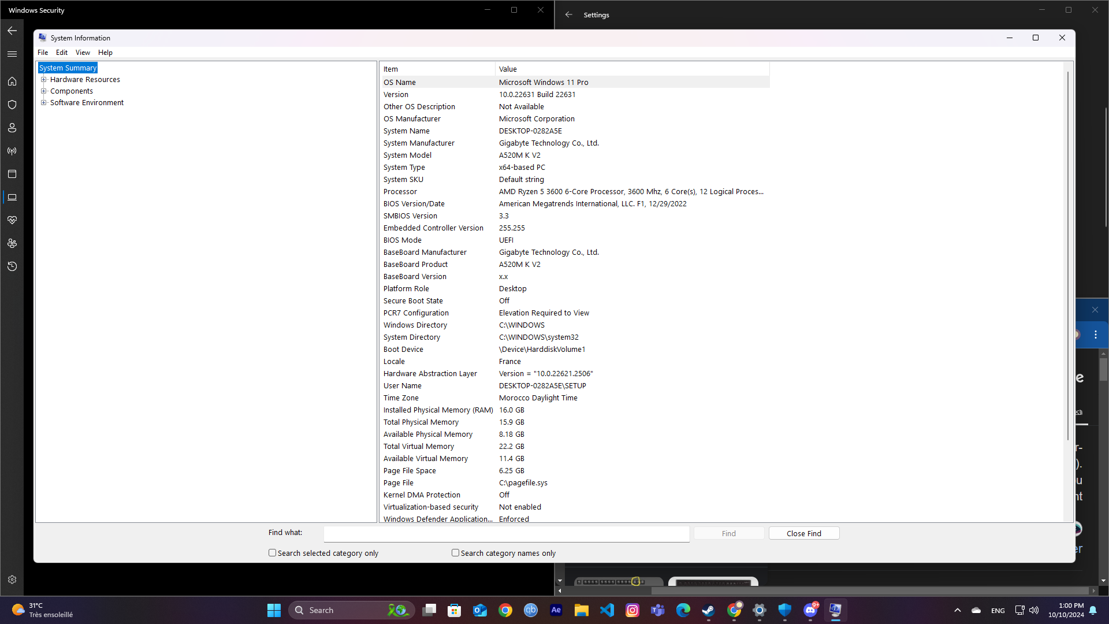The height and width of the screenshot is (624, 1109).
Task: Toggle the sidebar hamburger menu
Action: click(12, 54)
